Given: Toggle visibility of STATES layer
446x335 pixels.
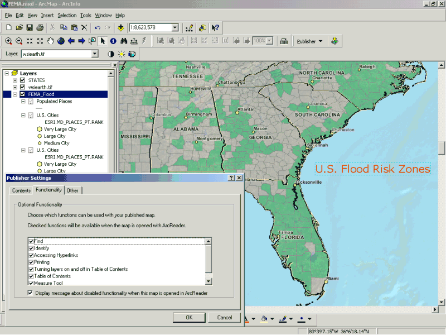Looking at the screenshot, I should 22,80.
